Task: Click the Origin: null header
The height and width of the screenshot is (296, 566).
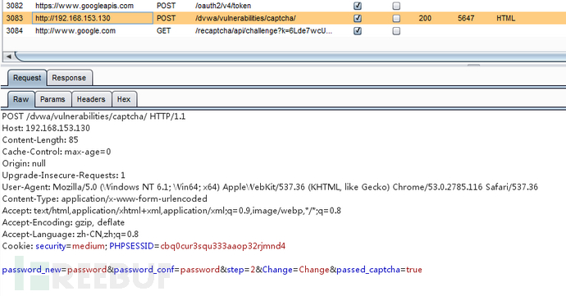Action: [24, 163]
